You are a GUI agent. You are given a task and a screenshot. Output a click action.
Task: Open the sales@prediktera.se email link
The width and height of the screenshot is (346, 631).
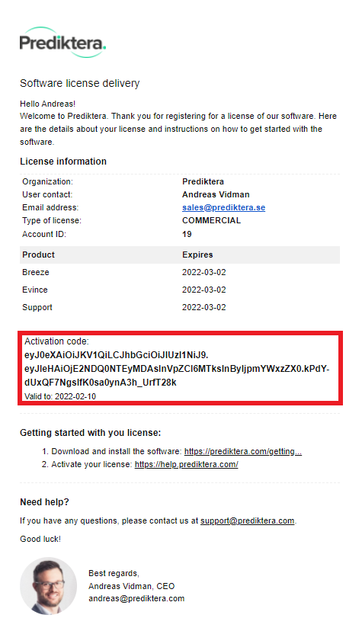tap(223, 207)
